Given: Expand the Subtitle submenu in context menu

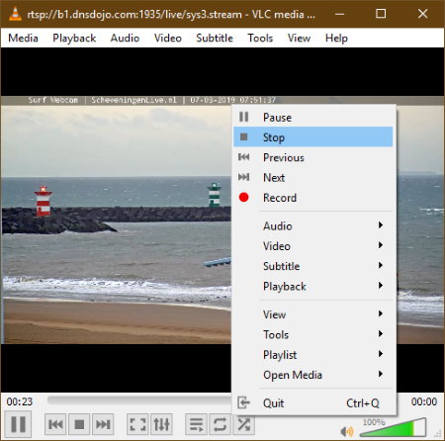Looking at the screenshot, I should point(313,266).
